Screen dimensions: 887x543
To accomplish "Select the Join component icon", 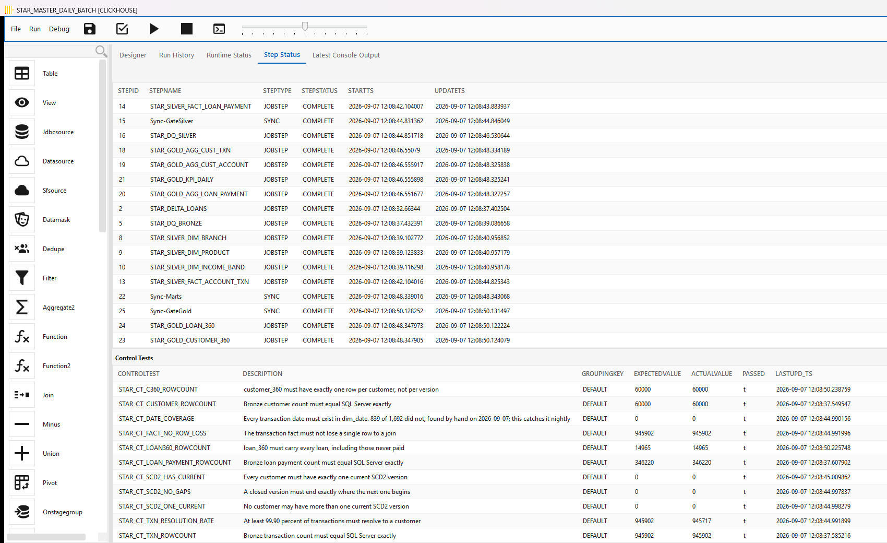I will 22,395.
